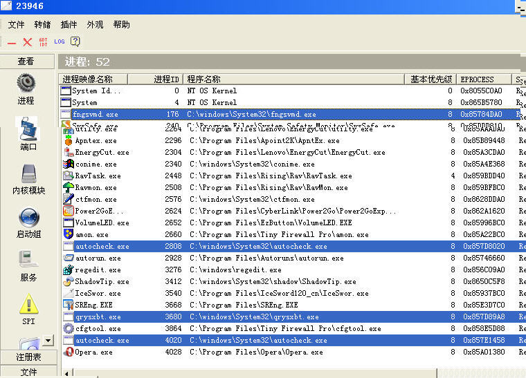Viewport: 526px width, 378px height.
Task: Click the horizontal scrollbar thumb
Action: point(255,373)
